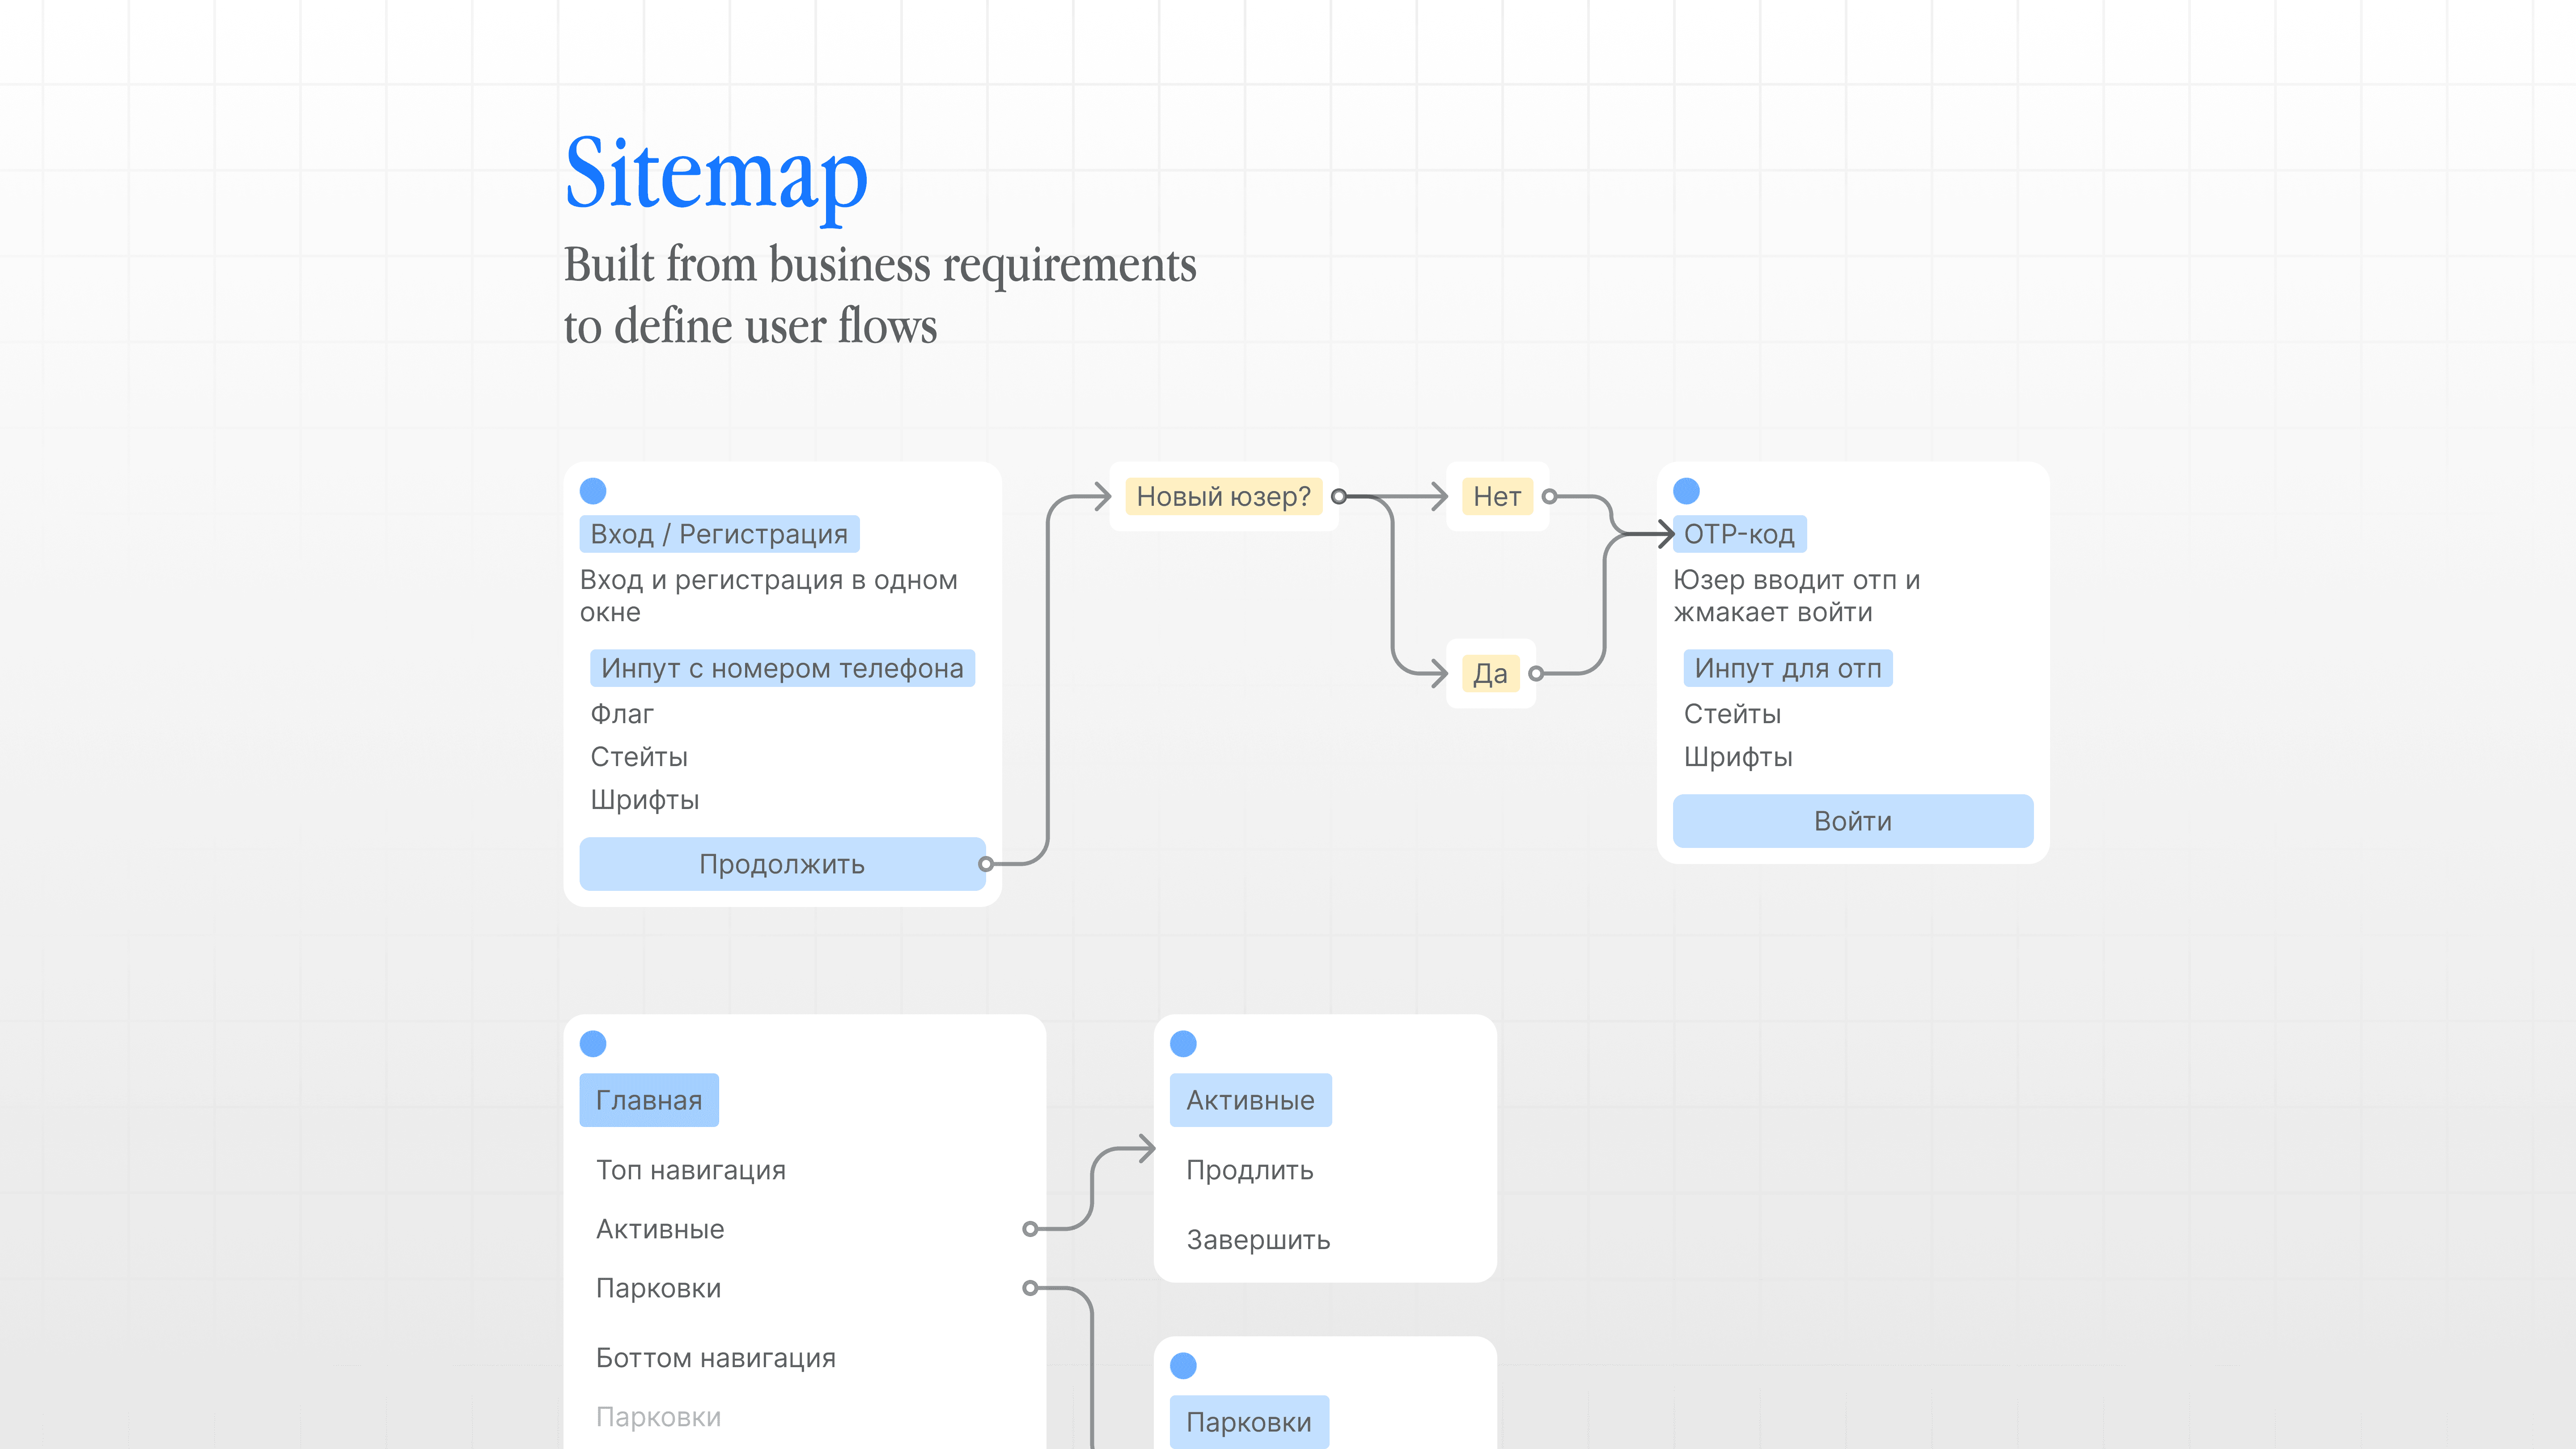2576x1449 pixels.
Task: Click blue dot on OTP-код card
Action: coord(1686,491)
